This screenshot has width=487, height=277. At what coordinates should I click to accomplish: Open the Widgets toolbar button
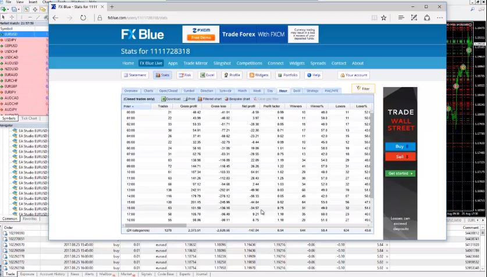[x=259, y=75]
